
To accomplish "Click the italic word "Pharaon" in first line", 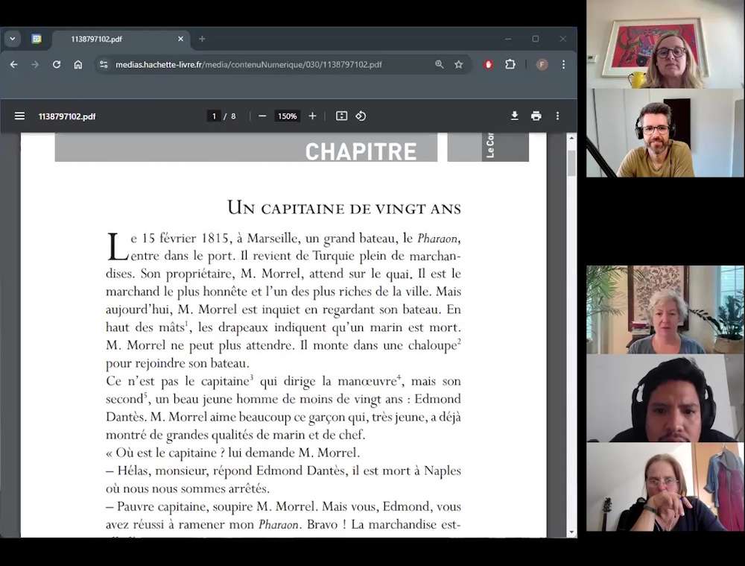I will 437,239.
